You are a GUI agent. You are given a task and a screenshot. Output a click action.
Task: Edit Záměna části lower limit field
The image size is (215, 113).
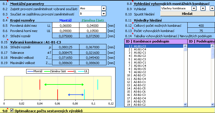coord(93,26)
